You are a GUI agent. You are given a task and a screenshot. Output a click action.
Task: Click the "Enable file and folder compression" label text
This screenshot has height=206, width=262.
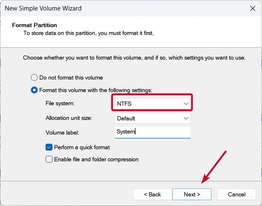click(x=96, y=159)
